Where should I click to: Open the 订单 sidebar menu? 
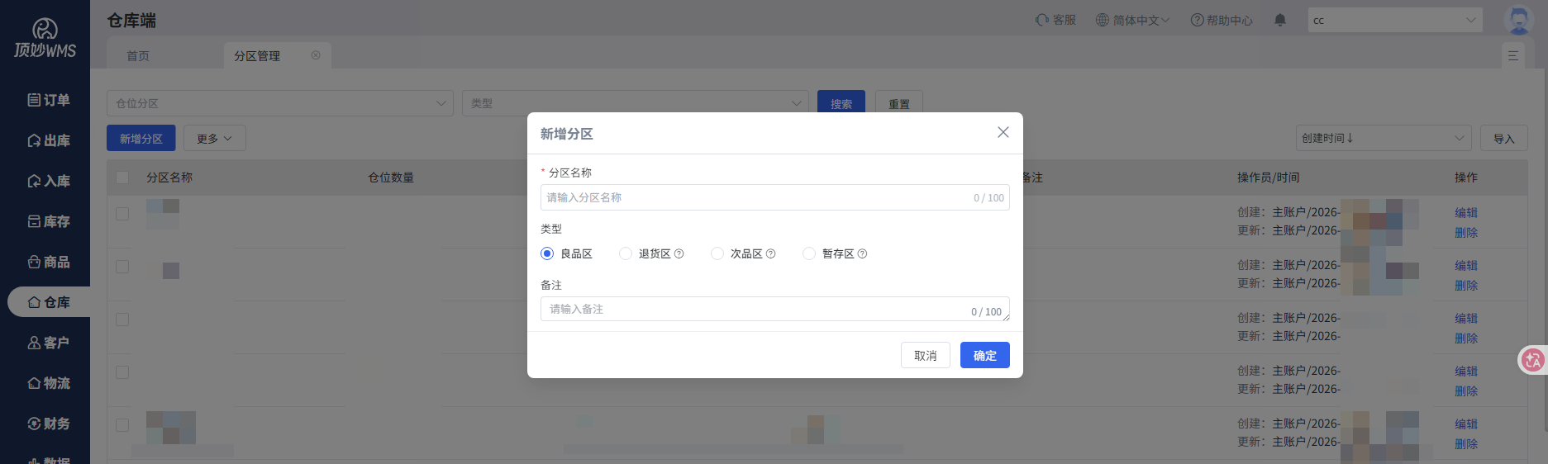(x=48, y=100)
